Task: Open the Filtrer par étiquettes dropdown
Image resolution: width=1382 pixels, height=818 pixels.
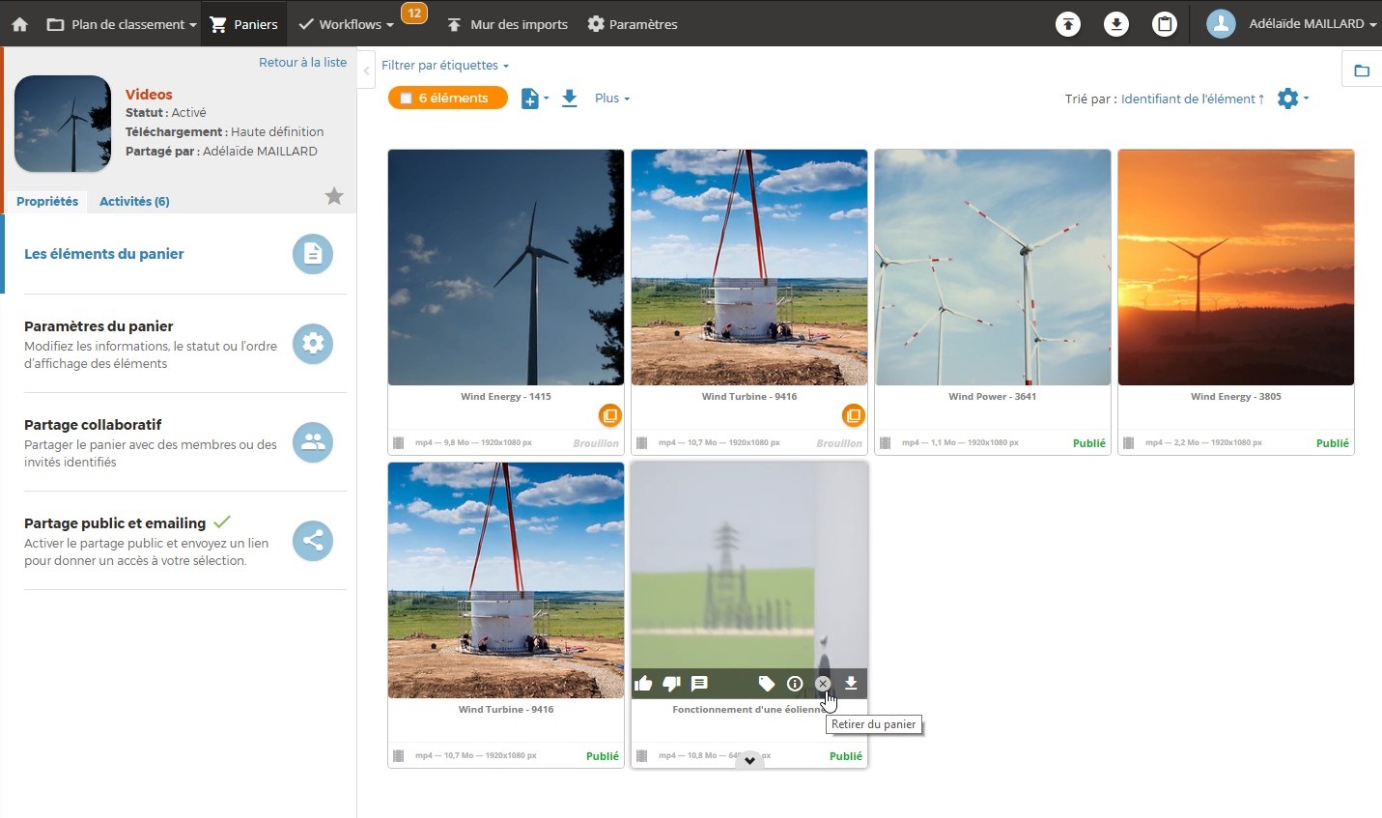Action: (x=444, y=65)
